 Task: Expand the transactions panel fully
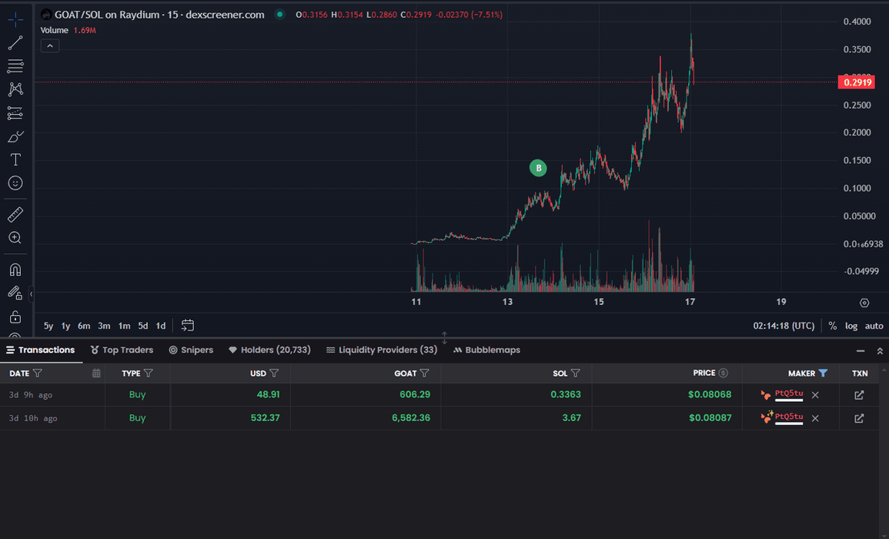pyautogui.click(x=880, y=351)
